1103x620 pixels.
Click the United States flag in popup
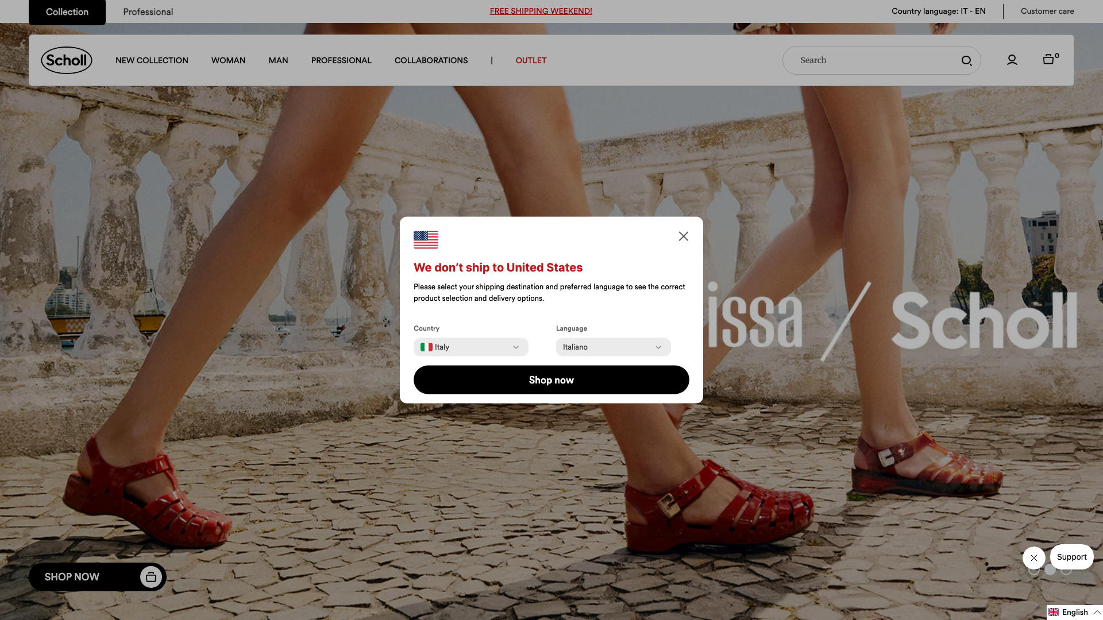tap(426, 239)
